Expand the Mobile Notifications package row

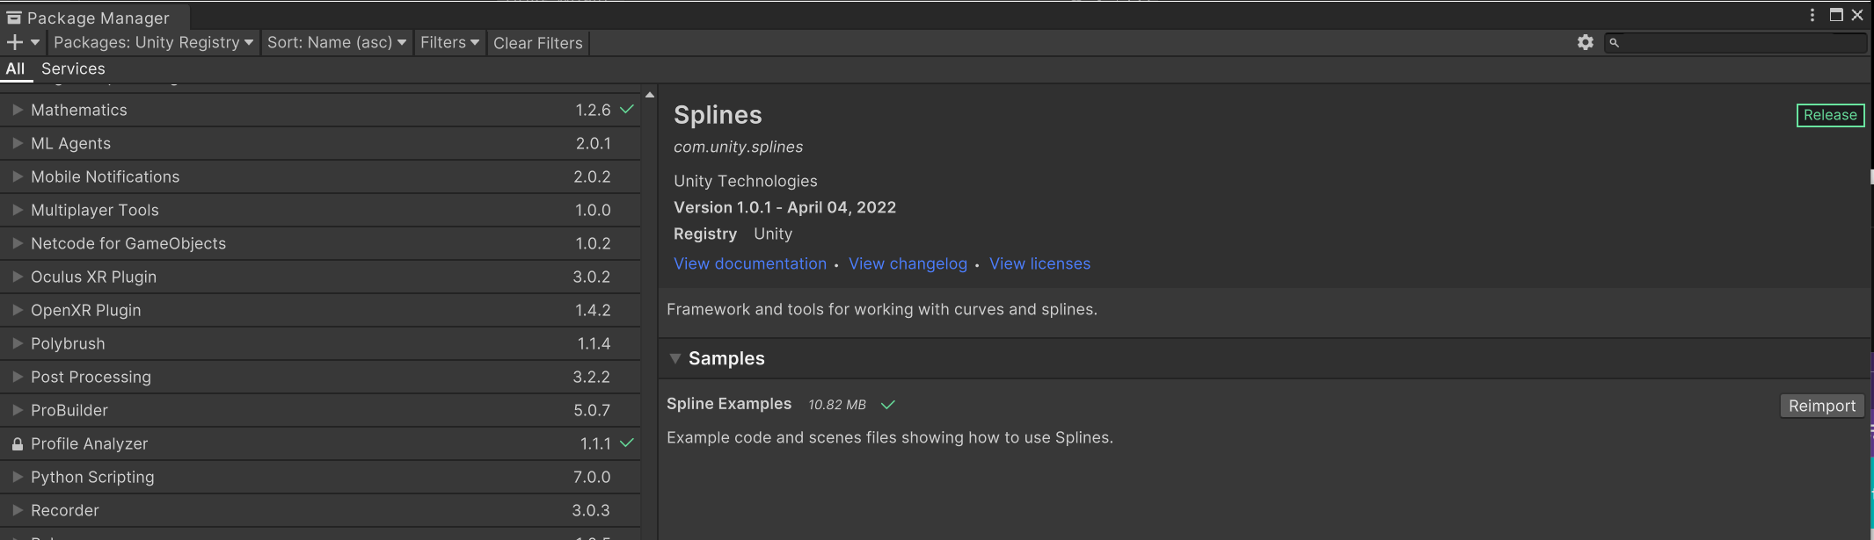[17, 176]
